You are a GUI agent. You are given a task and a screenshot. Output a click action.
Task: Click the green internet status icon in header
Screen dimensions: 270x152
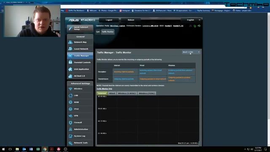(195, 26)
